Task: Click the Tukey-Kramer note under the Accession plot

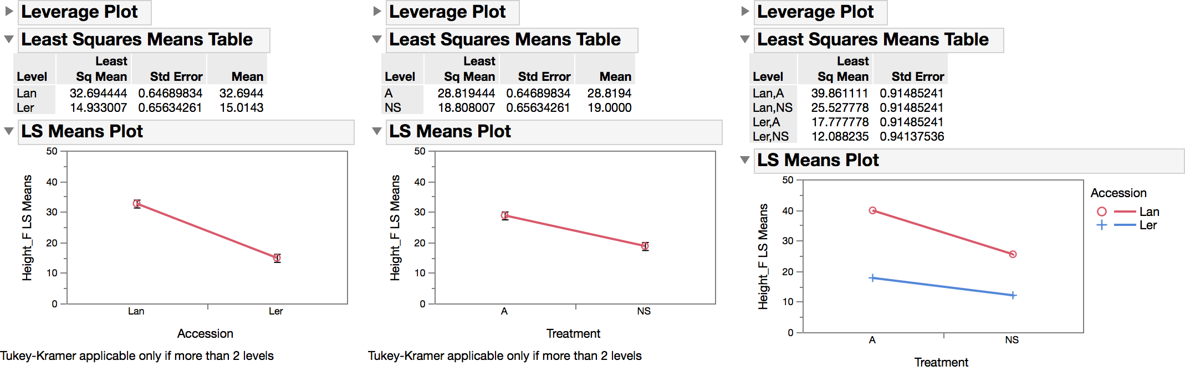Action: pos(137,356)
